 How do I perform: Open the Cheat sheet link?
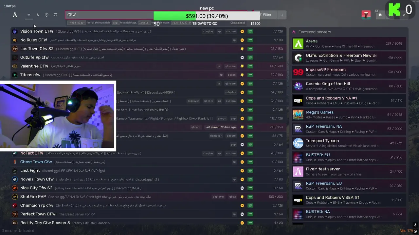click(238, 23)
